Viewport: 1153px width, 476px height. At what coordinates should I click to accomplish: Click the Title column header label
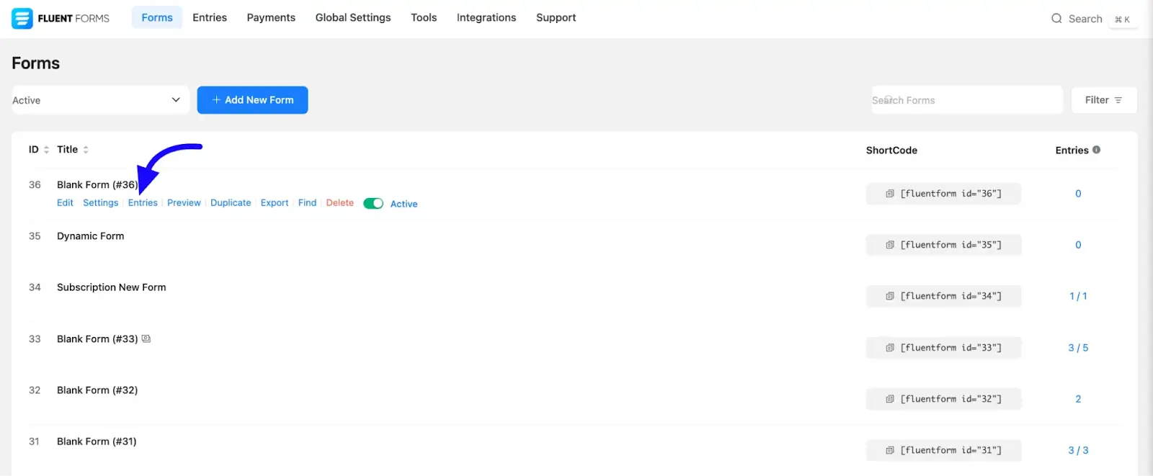click(x=67, y=150)
